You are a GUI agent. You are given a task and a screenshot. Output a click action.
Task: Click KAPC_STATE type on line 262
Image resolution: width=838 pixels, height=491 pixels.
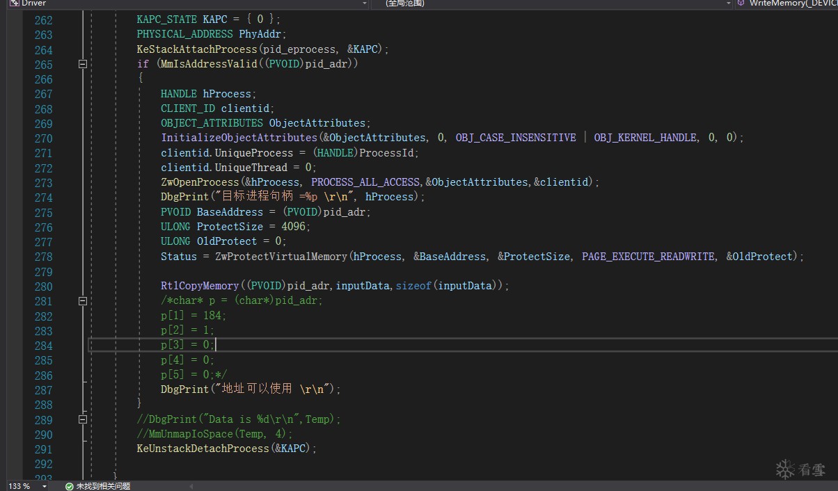click(167, 19)
